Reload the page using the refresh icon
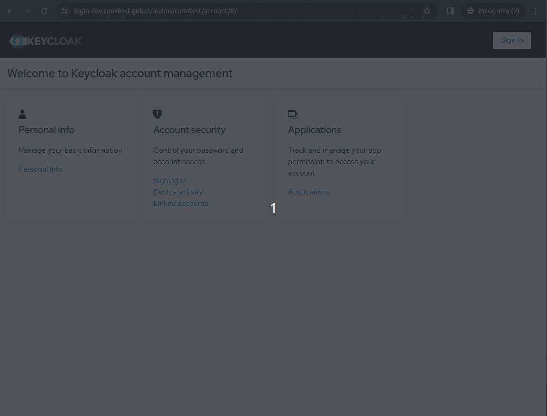This screenshot has width=547, height=416. click(44, 10)
